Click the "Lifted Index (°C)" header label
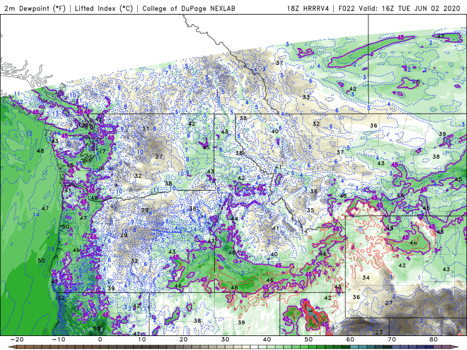The height and width of the screenshot is (350, 467). pos(104,8)
